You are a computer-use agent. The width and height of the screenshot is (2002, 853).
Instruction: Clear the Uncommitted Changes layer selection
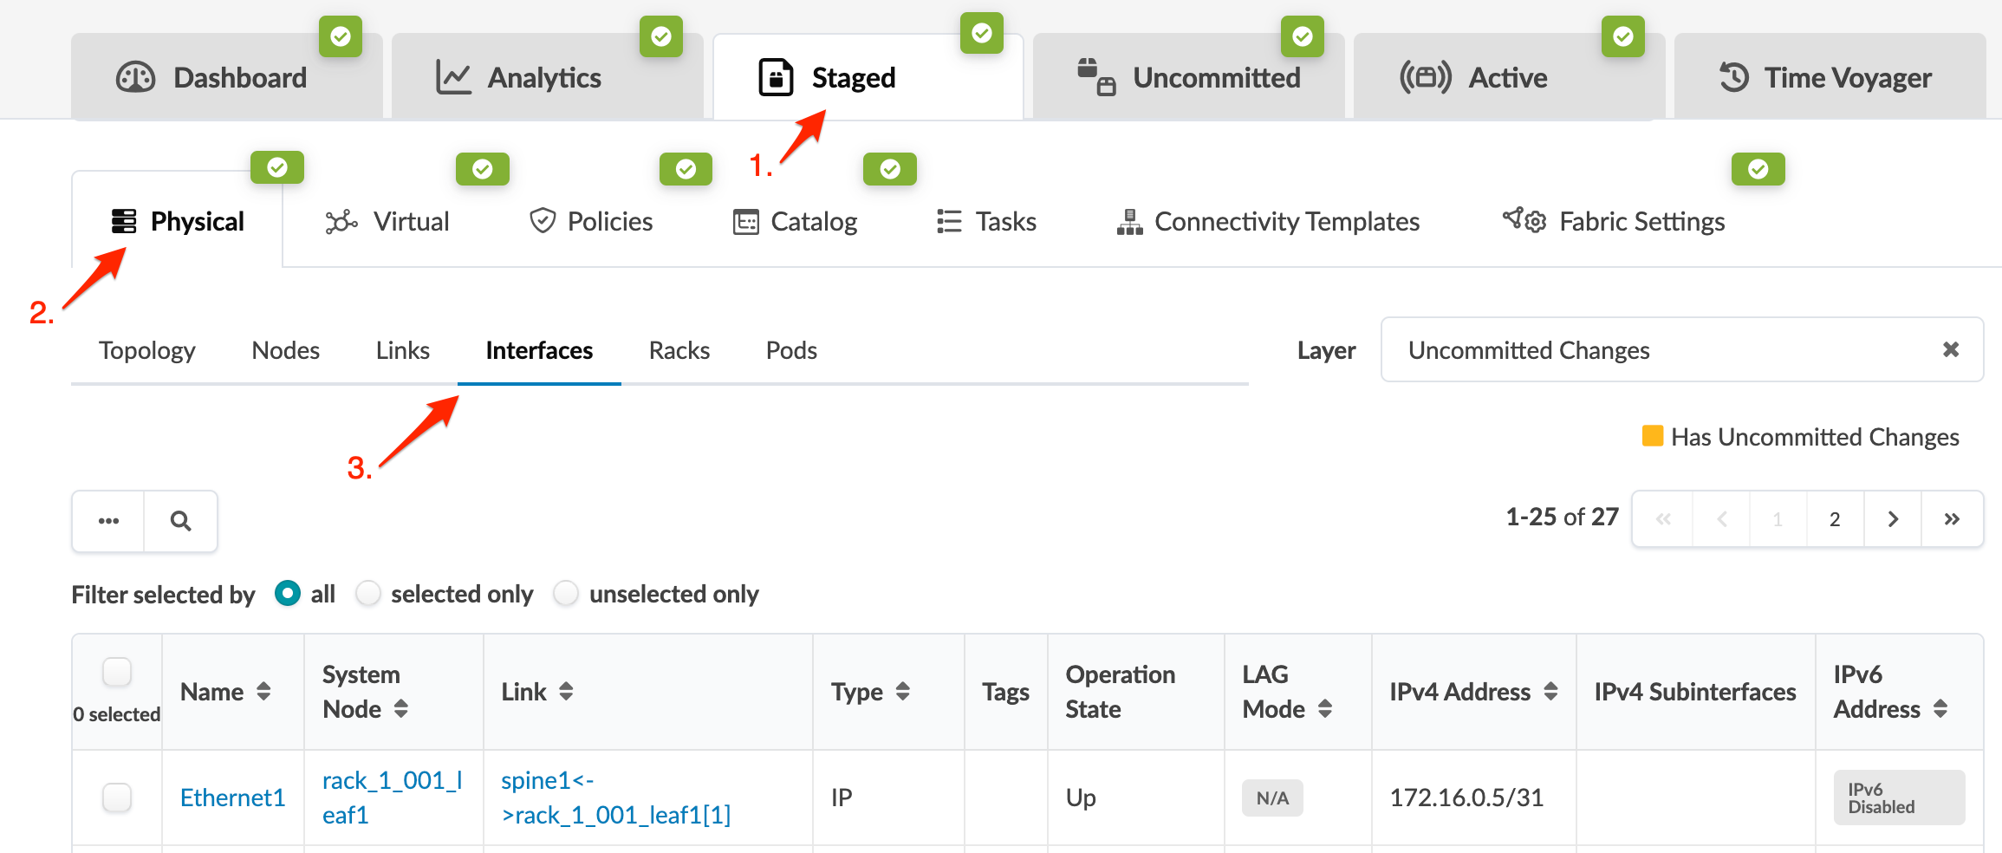(x=1950, y=349)
